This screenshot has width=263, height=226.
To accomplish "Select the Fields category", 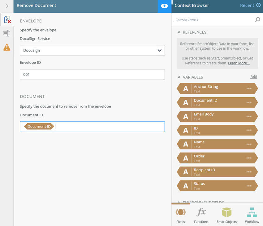I will coord(181,215).
